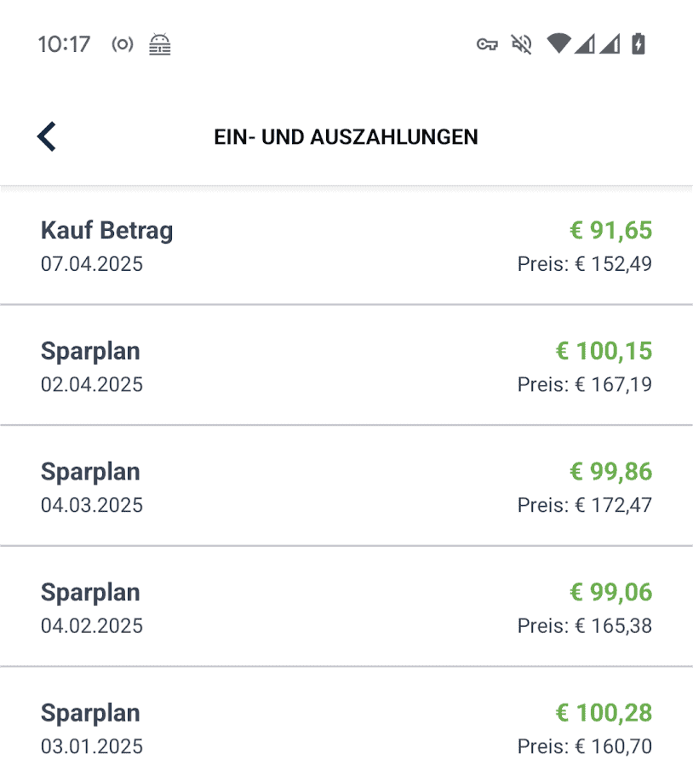Screen dimensions: 693x776
Task: Tap the VPN key status icon
Action: tap(487, 44)
